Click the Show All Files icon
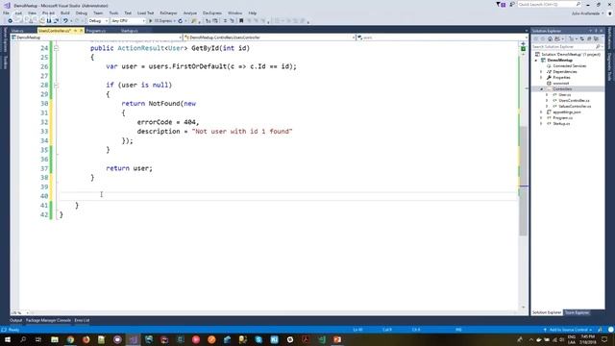615x346 pixels. tap(596, 38)
